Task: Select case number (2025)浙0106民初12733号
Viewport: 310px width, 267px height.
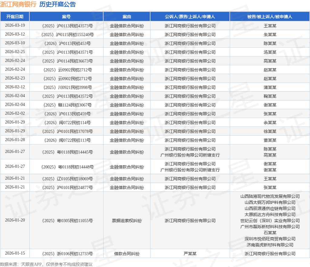Action: tap(68, 254)
